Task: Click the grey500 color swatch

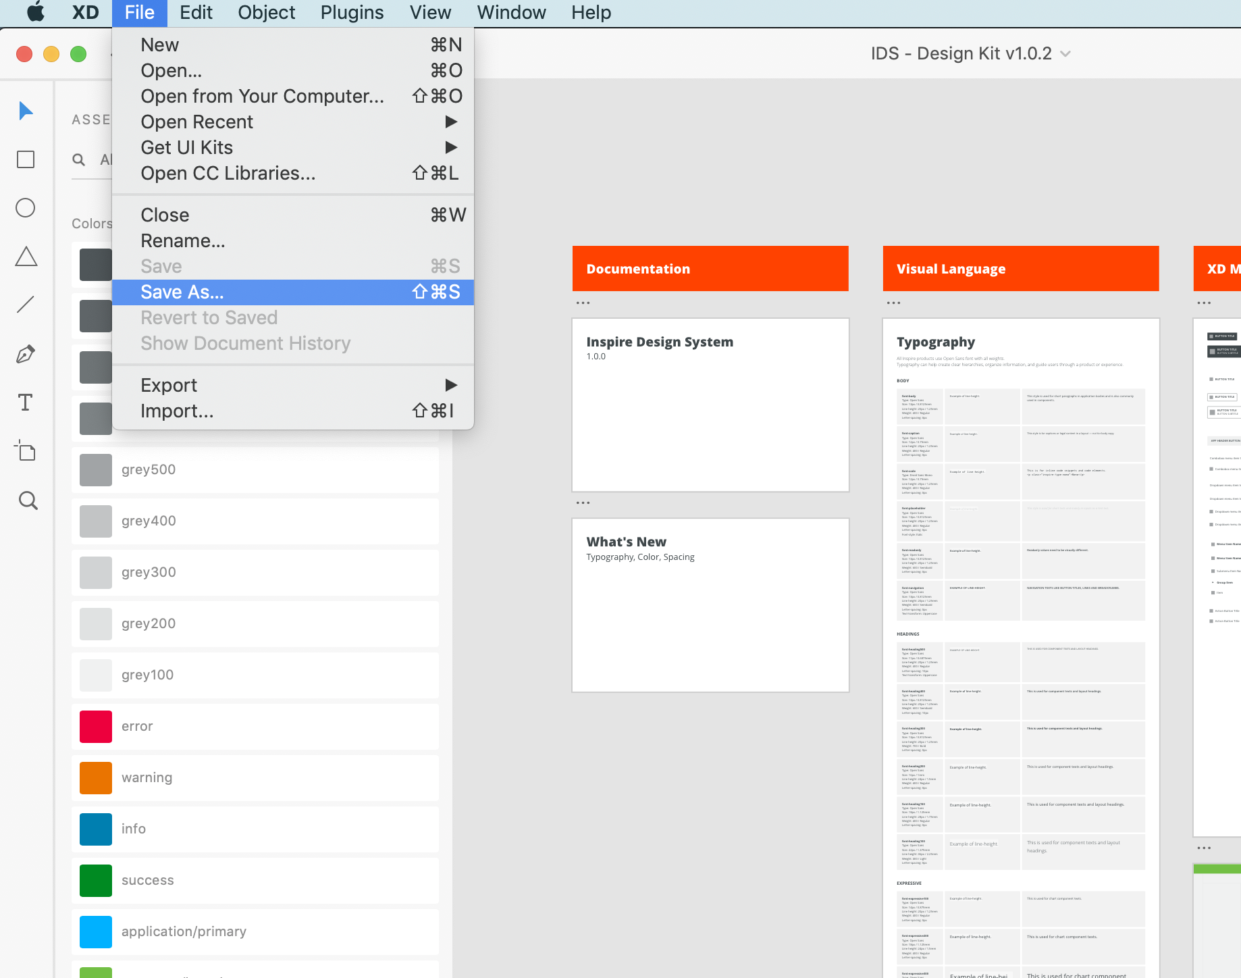Action: (x=96, y=470)
